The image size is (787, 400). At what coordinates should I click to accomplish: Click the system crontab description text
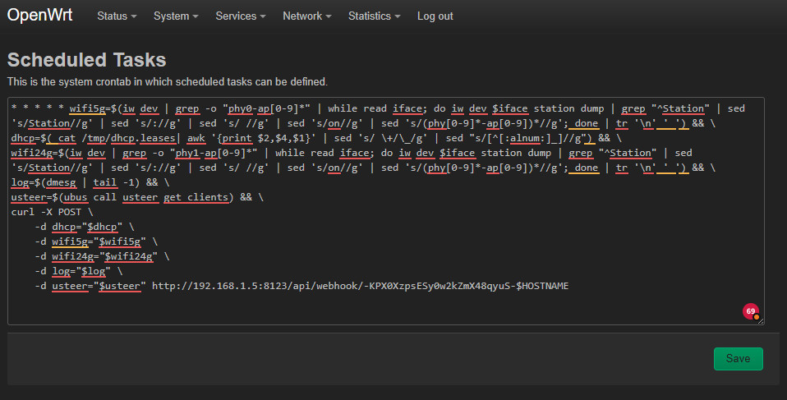(168, 82)
